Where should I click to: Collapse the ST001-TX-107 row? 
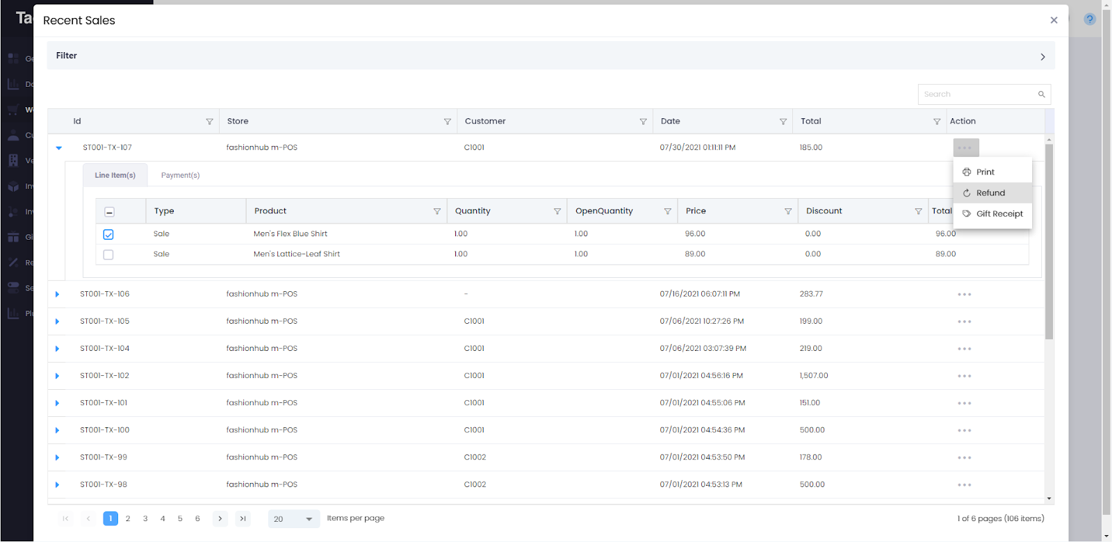pos(59,148)
